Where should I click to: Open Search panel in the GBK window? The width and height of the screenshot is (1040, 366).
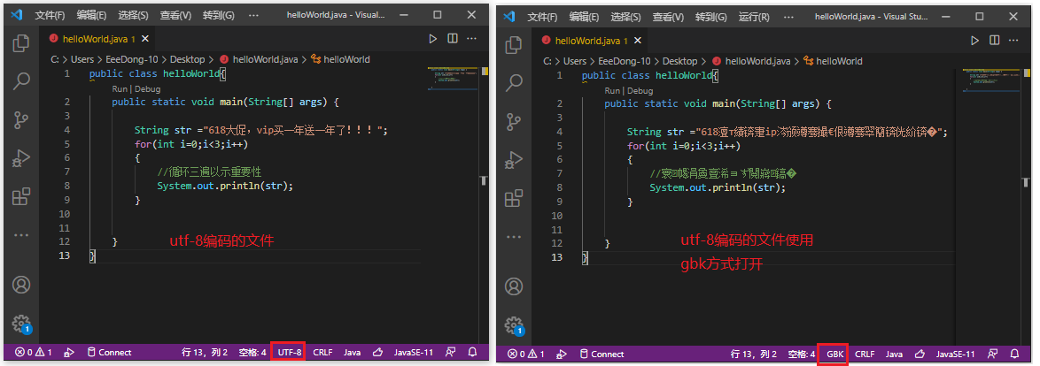click(x=514, y=81)
